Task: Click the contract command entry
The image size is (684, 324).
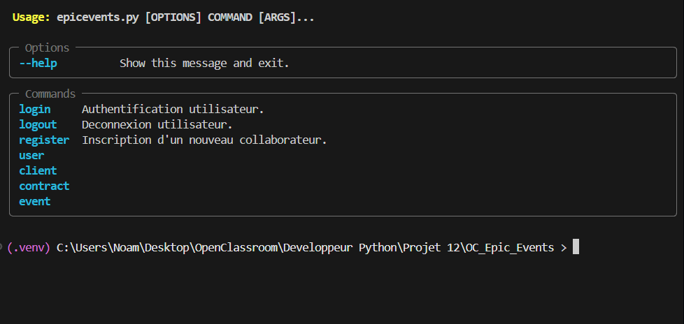Action: click(44, 186)
